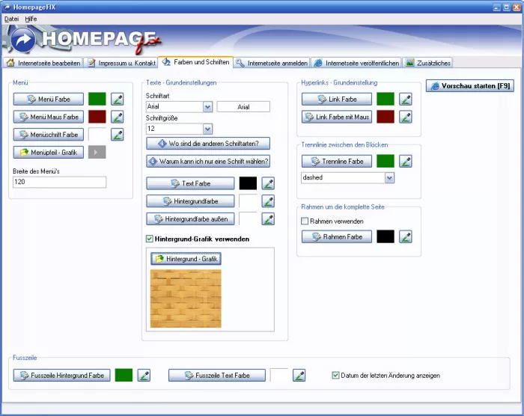The image size is (524, 416).
Task: Click black Rahmen Farbe swatch
Action: [x=386, y=237]
